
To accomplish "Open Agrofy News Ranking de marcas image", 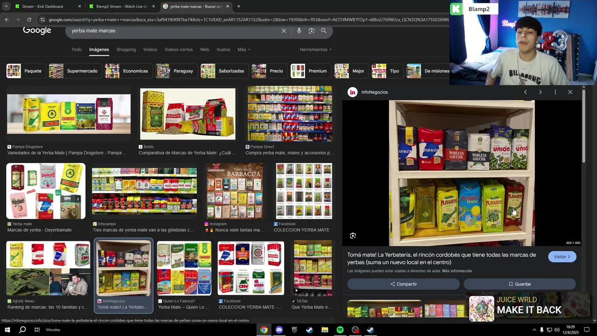I will click(x=48, y=268).
